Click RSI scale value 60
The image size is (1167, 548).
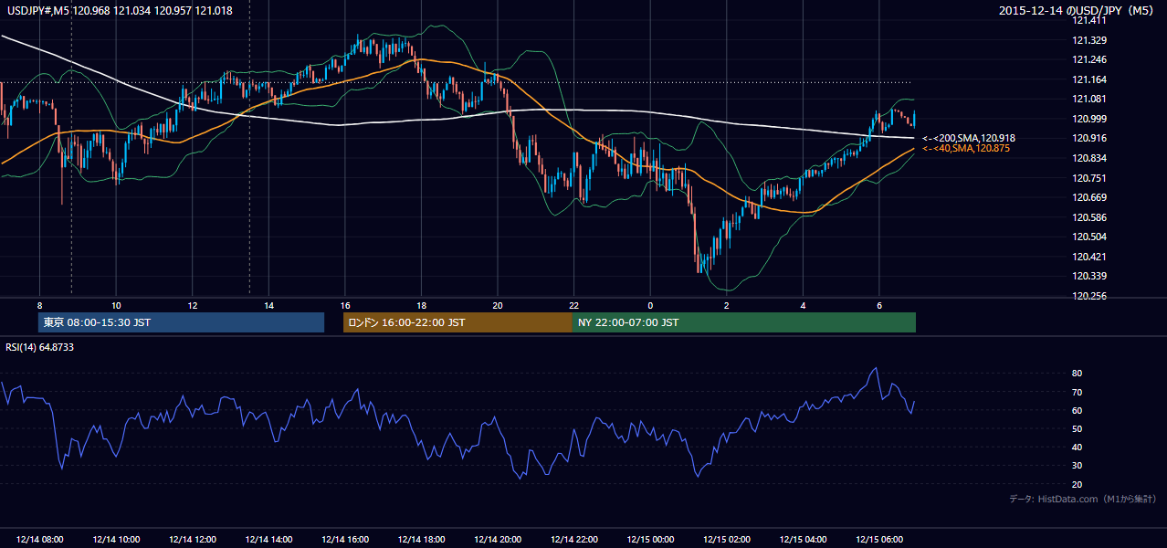coord(1077,410)
